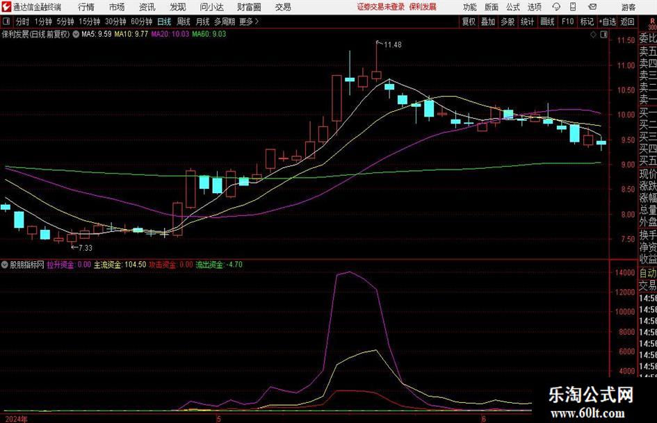Toggle the right side panel icon near 11.50
This screenshot has height=423, width=657.
[603, 35]
